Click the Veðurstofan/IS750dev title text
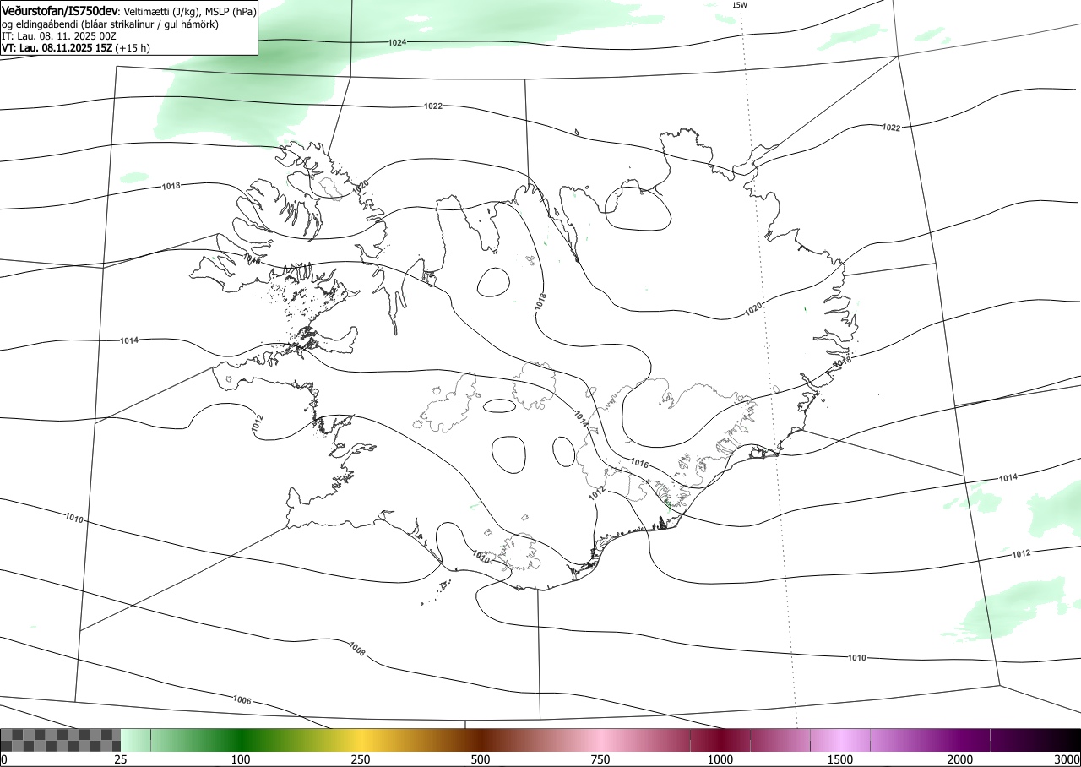 coord(61,12)
